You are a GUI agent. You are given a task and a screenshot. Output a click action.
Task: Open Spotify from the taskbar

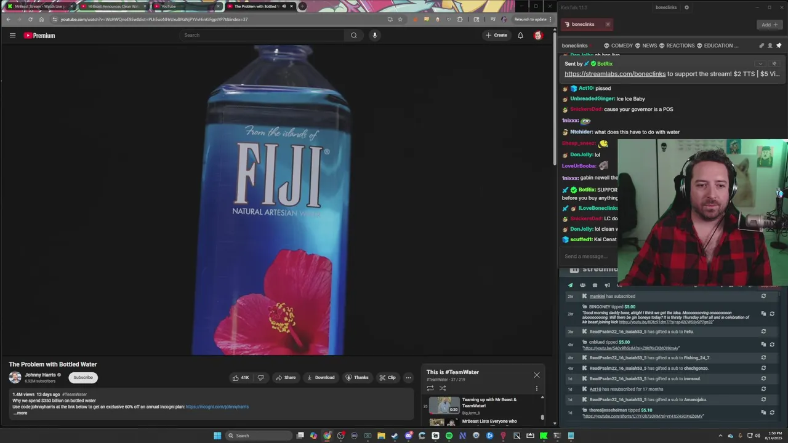click(449, 436)
